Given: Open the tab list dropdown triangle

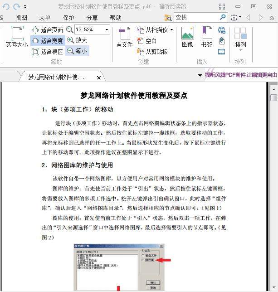Looking at the screenshot, I should (200, 75).
